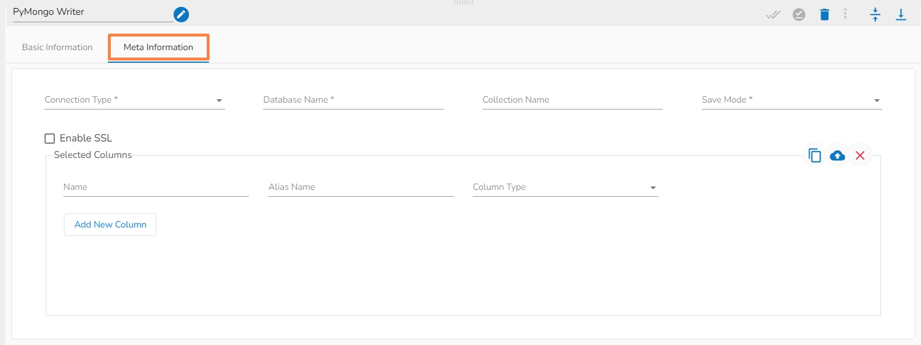This screenshot has width=921, height=345.
Task: Switch to the Basic Information tab
Action: [57, 47]
